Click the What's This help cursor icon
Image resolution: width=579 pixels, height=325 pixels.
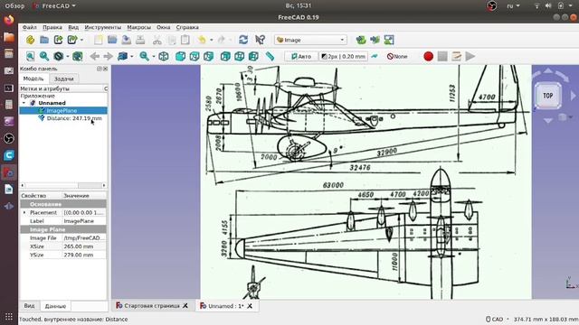click(260, 40)
